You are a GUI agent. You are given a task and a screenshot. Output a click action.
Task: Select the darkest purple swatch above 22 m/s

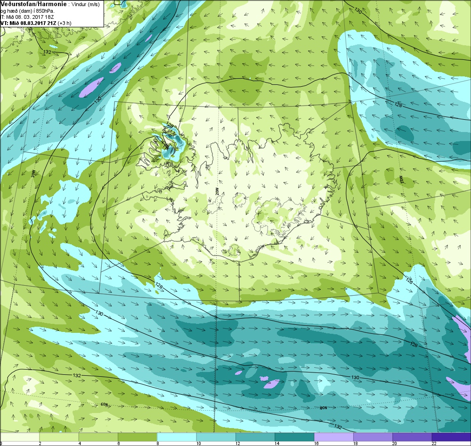(x=451, y=437)
